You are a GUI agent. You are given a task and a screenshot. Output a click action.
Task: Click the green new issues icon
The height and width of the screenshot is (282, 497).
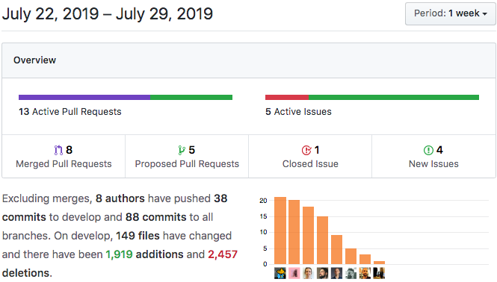click(x=428, y=150)
